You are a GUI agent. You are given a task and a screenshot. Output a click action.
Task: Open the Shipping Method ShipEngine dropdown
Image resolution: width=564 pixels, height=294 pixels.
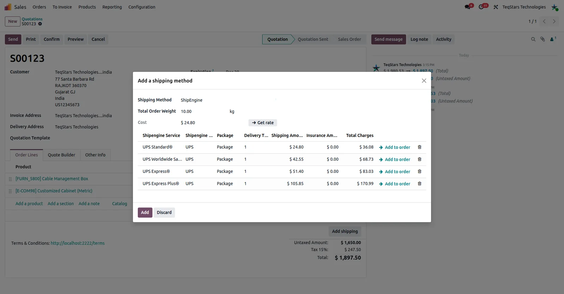point(228,100)
